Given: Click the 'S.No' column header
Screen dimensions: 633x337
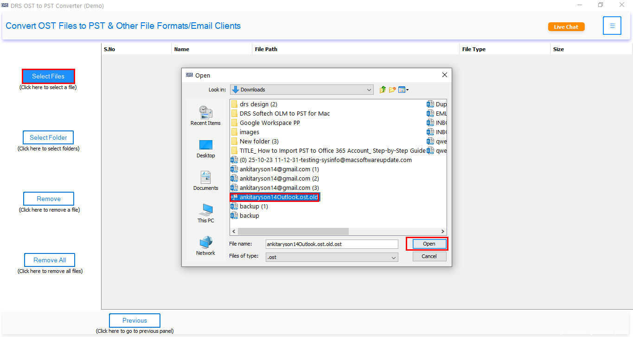Looking at the screenshot, I should point(136,49).
